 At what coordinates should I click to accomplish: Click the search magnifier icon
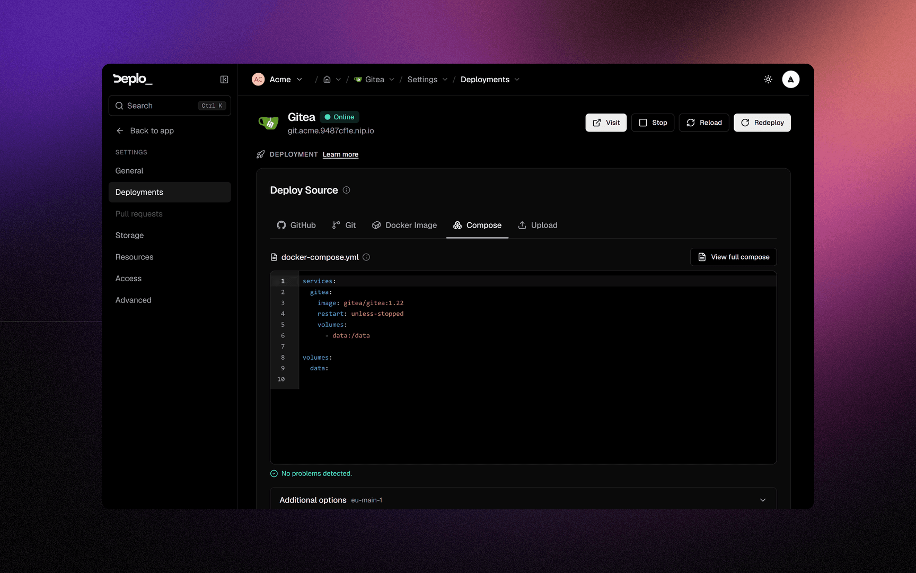pos(119,106)
